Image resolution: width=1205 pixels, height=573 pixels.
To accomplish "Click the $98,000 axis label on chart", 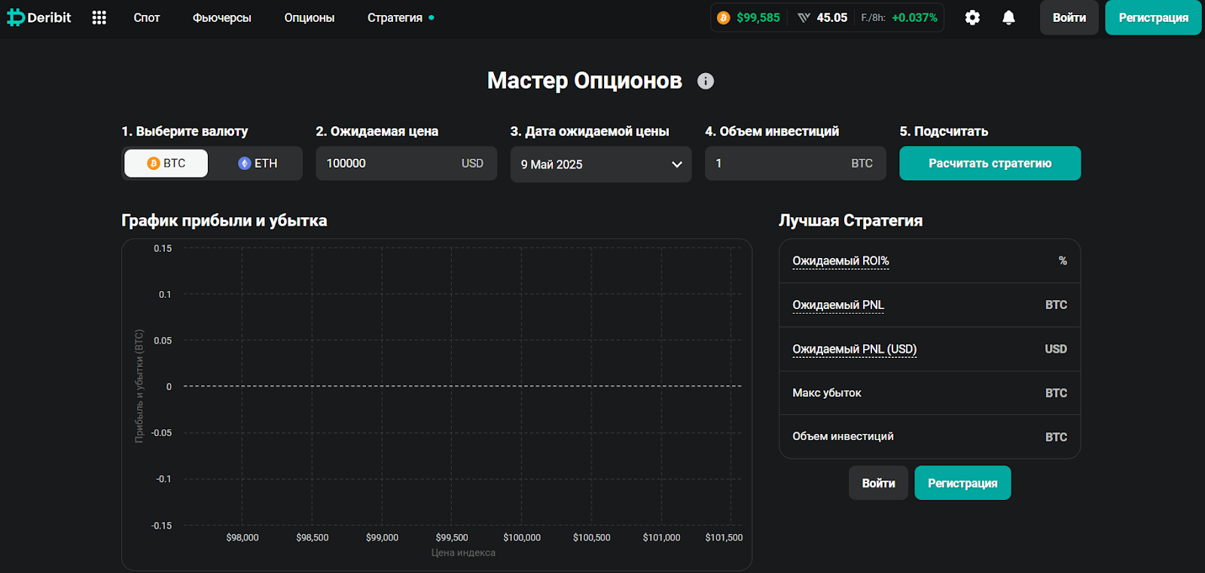I will (243, 538).
